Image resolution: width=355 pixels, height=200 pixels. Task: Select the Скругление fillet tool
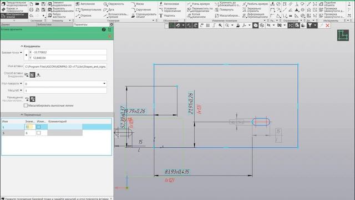click(x=141, y=10)
